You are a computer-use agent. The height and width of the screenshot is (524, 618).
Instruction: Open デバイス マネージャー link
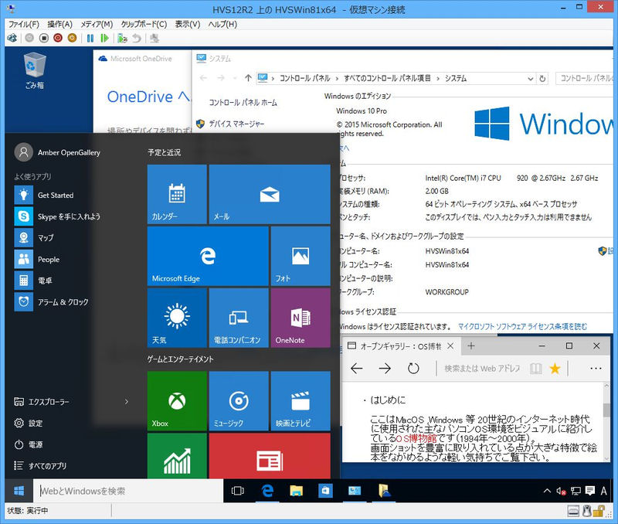236,124
